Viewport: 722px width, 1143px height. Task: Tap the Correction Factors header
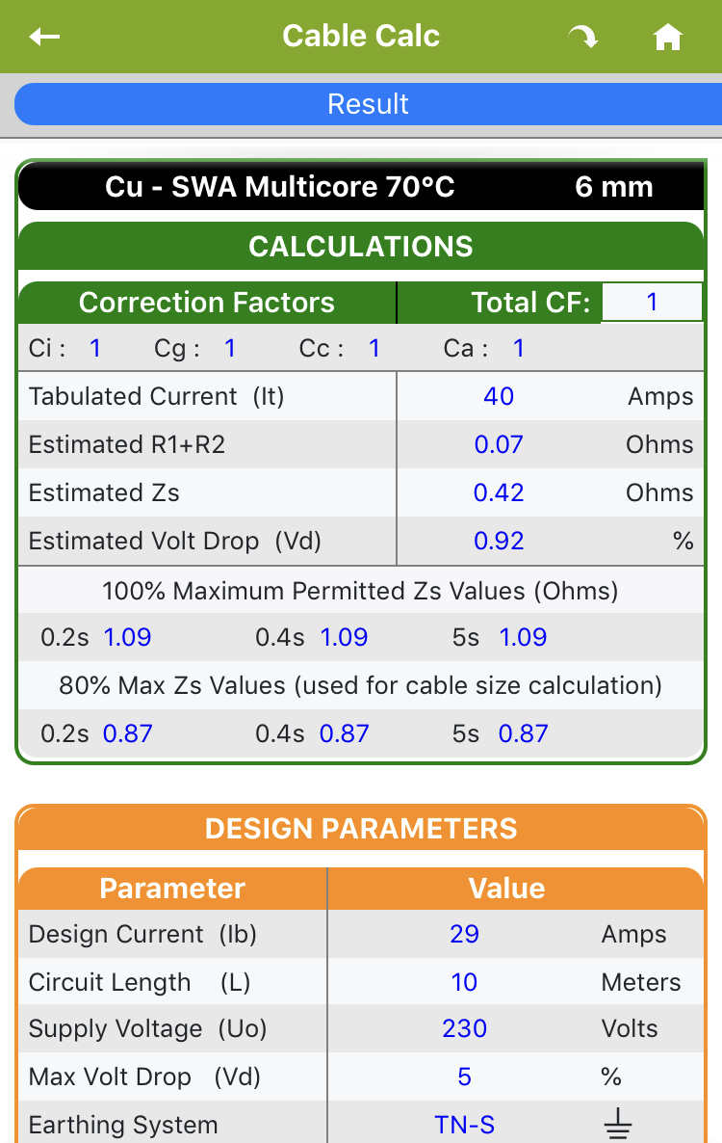pyautogui.click(x=207, y=303)
